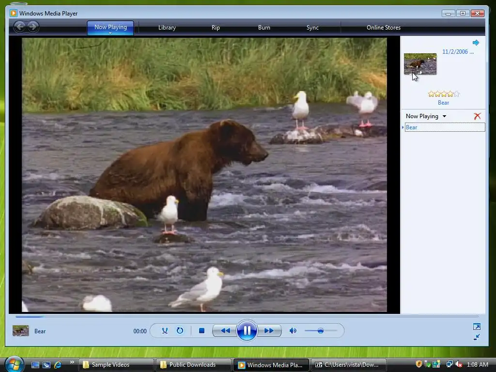Open the Sync tab
This screenshot has height=372, width=496.
point(312,28)
